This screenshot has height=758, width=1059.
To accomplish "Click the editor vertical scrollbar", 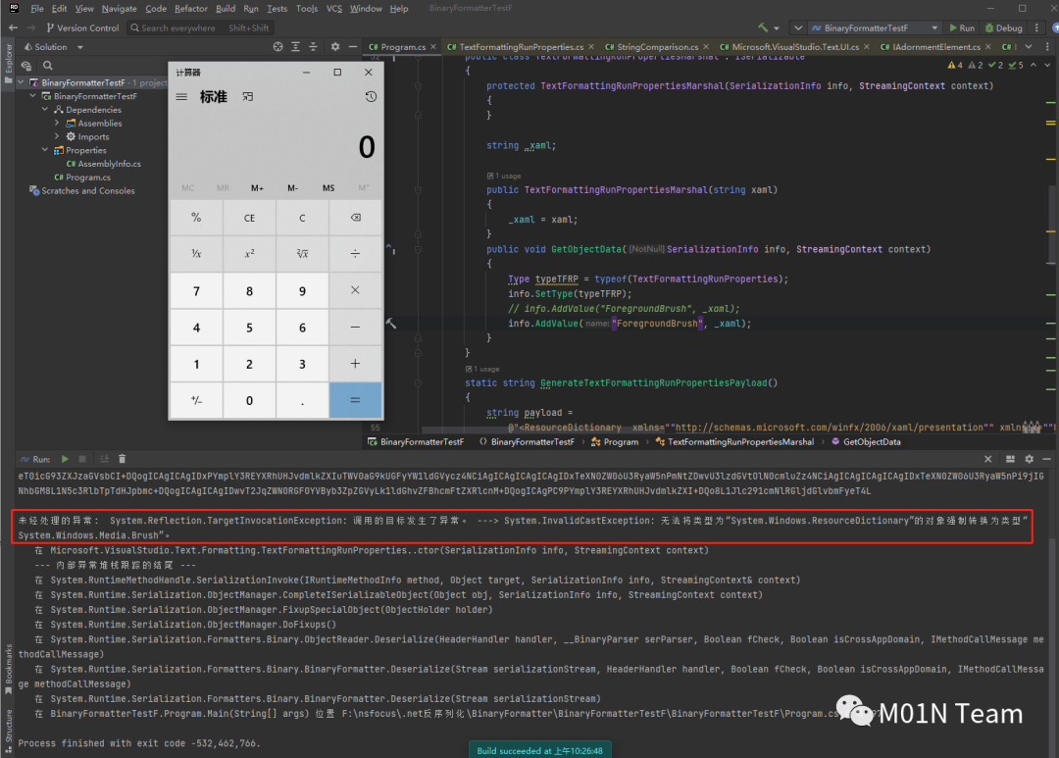I will (1051, 225).
